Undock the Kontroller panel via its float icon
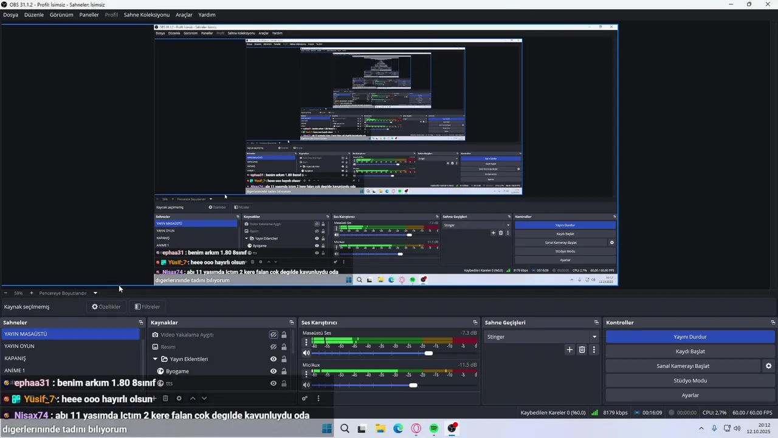778x438 pixels. click(773, 322)
